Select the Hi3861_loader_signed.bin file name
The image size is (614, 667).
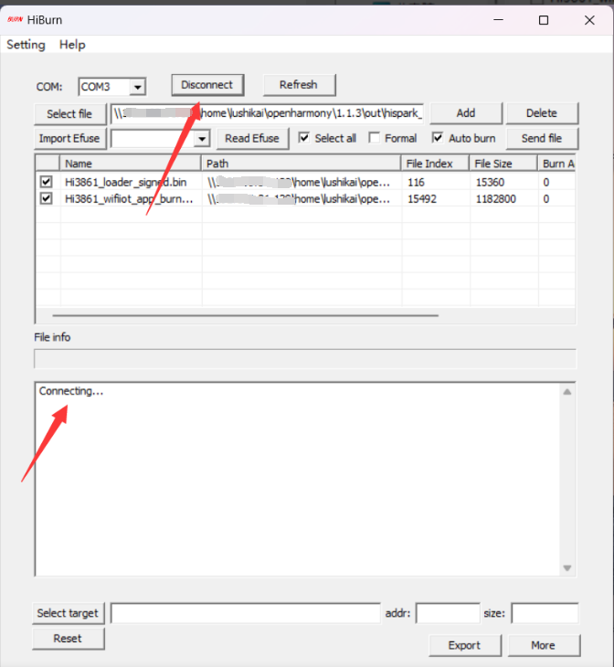(x=125, y=183)
